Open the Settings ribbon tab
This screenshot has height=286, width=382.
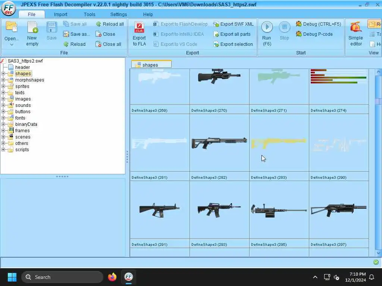point(118,15)
